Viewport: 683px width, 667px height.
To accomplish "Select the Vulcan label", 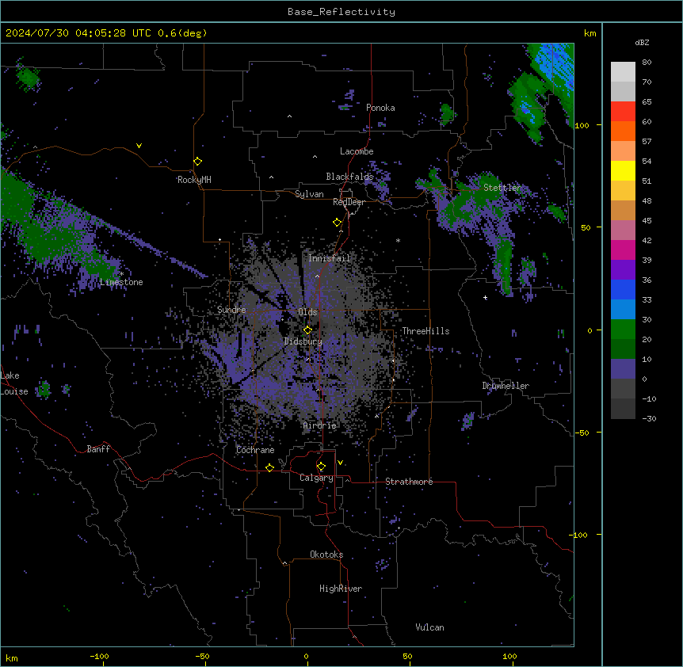I will click(x=430, y=627).
